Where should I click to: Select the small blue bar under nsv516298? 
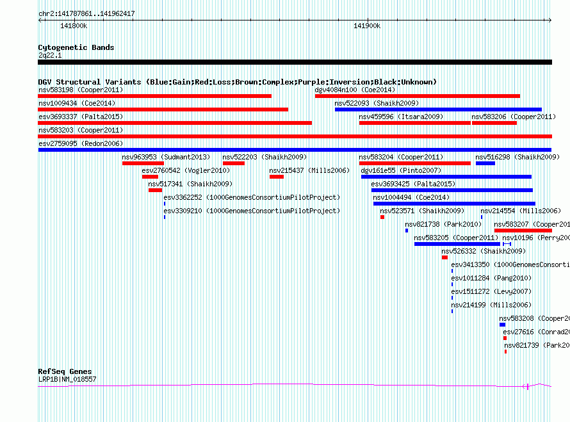(485, 163)
